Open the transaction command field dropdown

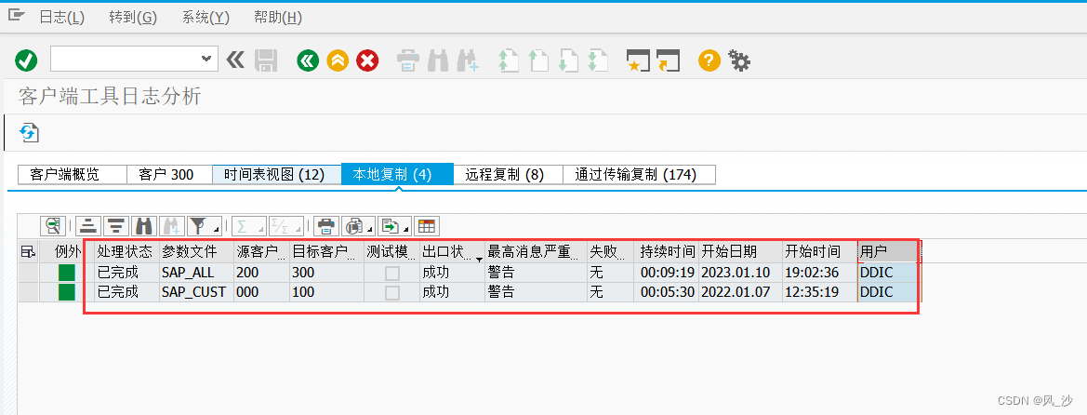(x=205, y=60)
